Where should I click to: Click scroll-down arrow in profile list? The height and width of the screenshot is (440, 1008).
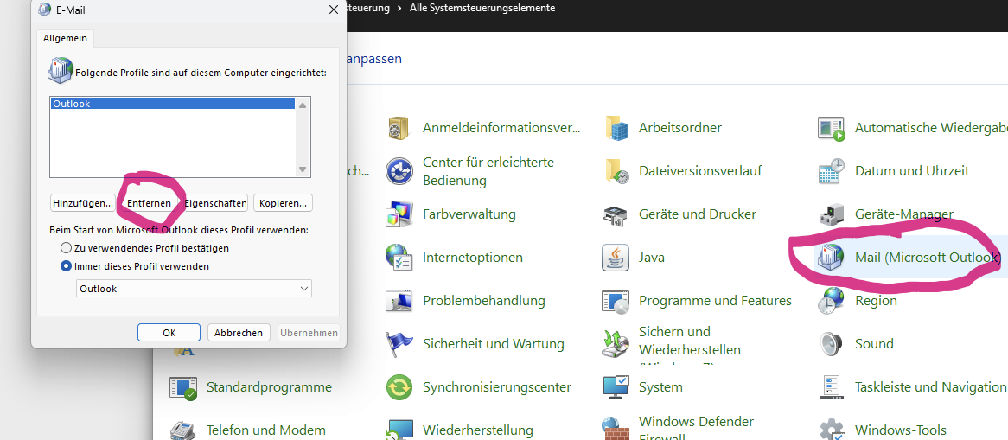pyautogui.click(x=303, y=169)
